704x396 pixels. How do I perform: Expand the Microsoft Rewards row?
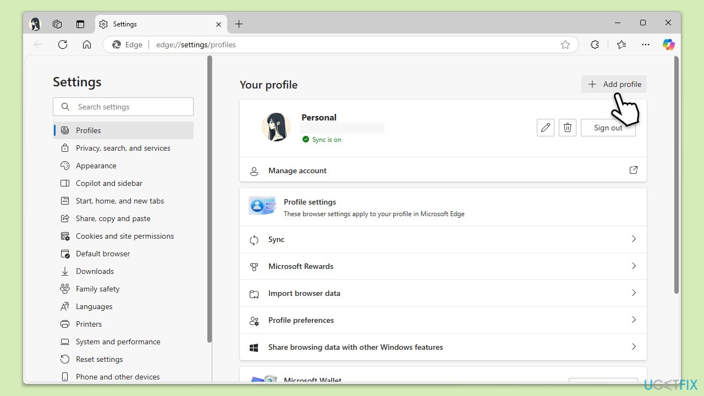(x=443, y=266)
